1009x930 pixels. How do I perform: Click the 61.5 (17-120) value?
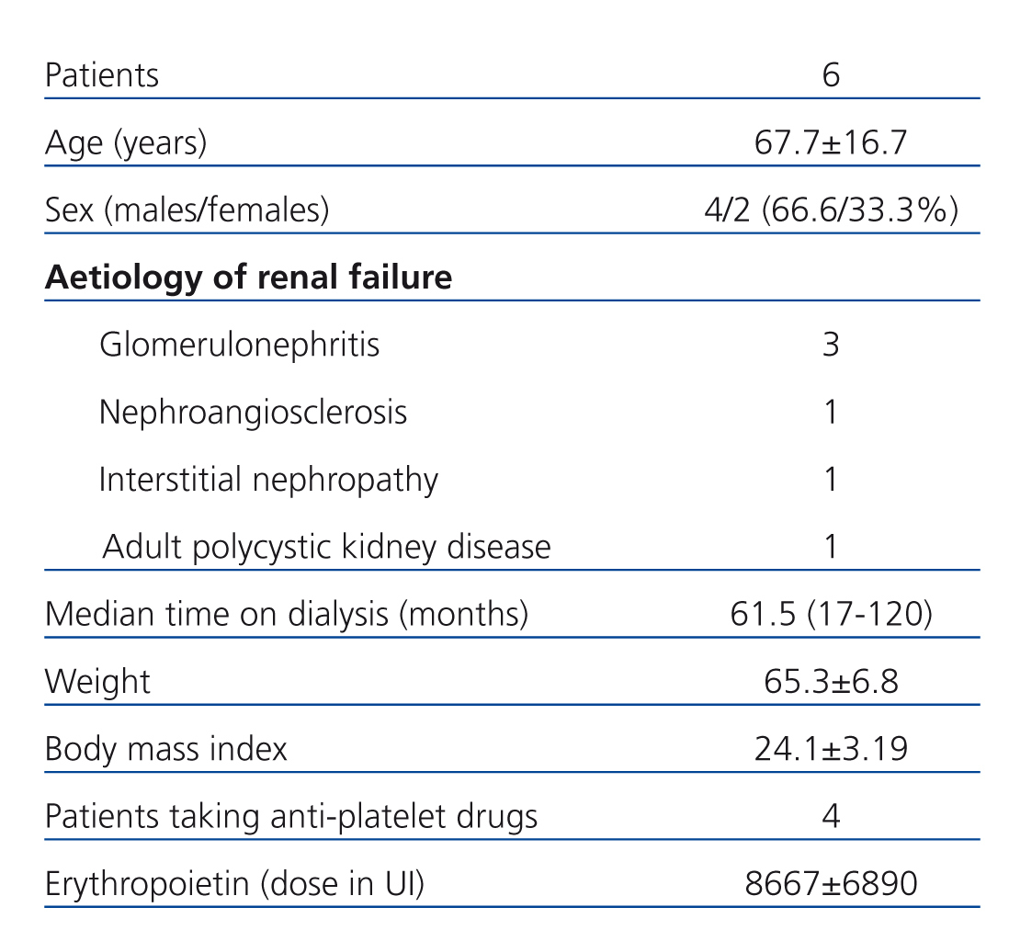click(x=831, y=614)
